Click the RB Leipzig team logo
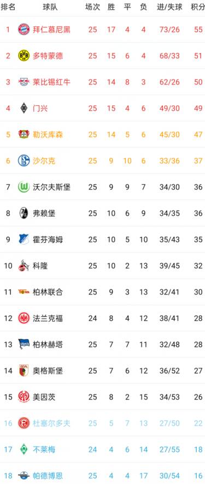The image size is (205, 484). point(24,82)
